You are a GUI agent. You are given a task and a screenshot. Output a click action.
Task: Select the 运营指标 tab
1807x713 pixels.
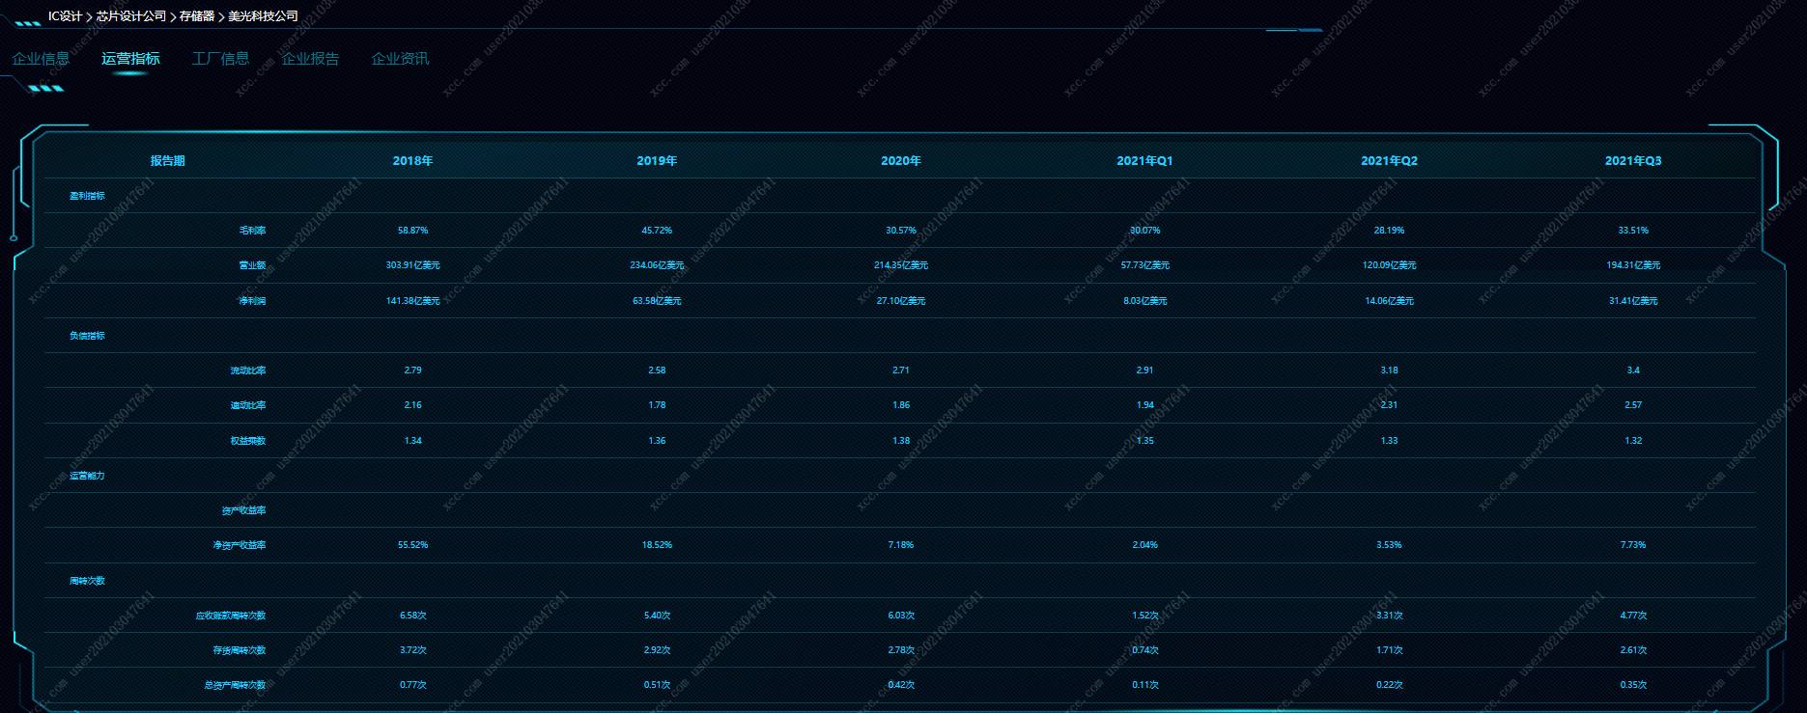tap(130, 59)
